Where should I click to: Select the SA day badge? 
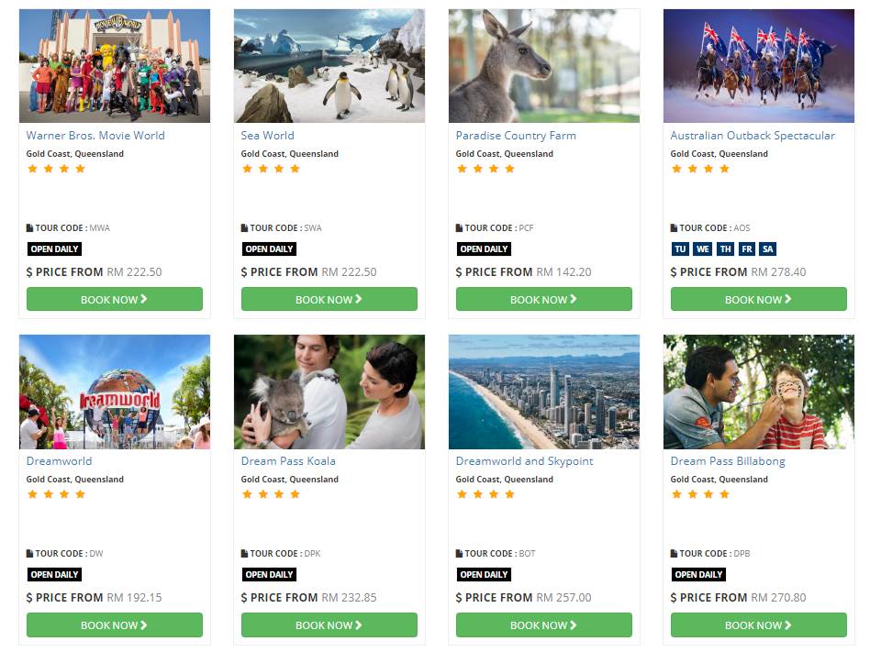[768, 249]
